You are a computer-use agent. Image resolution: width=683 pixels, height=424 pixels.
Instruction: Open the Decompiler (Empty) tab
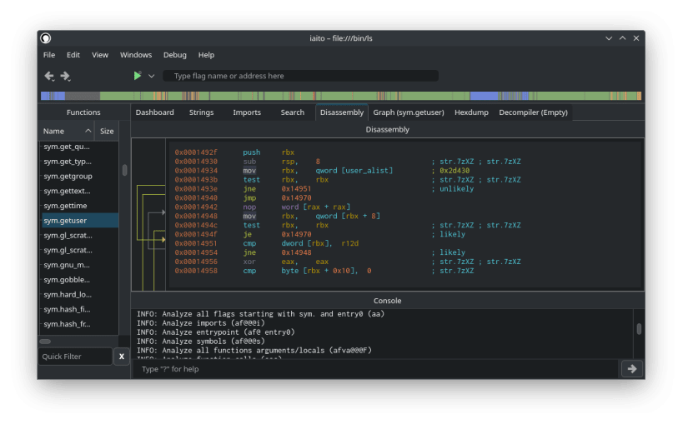point(533,112)
